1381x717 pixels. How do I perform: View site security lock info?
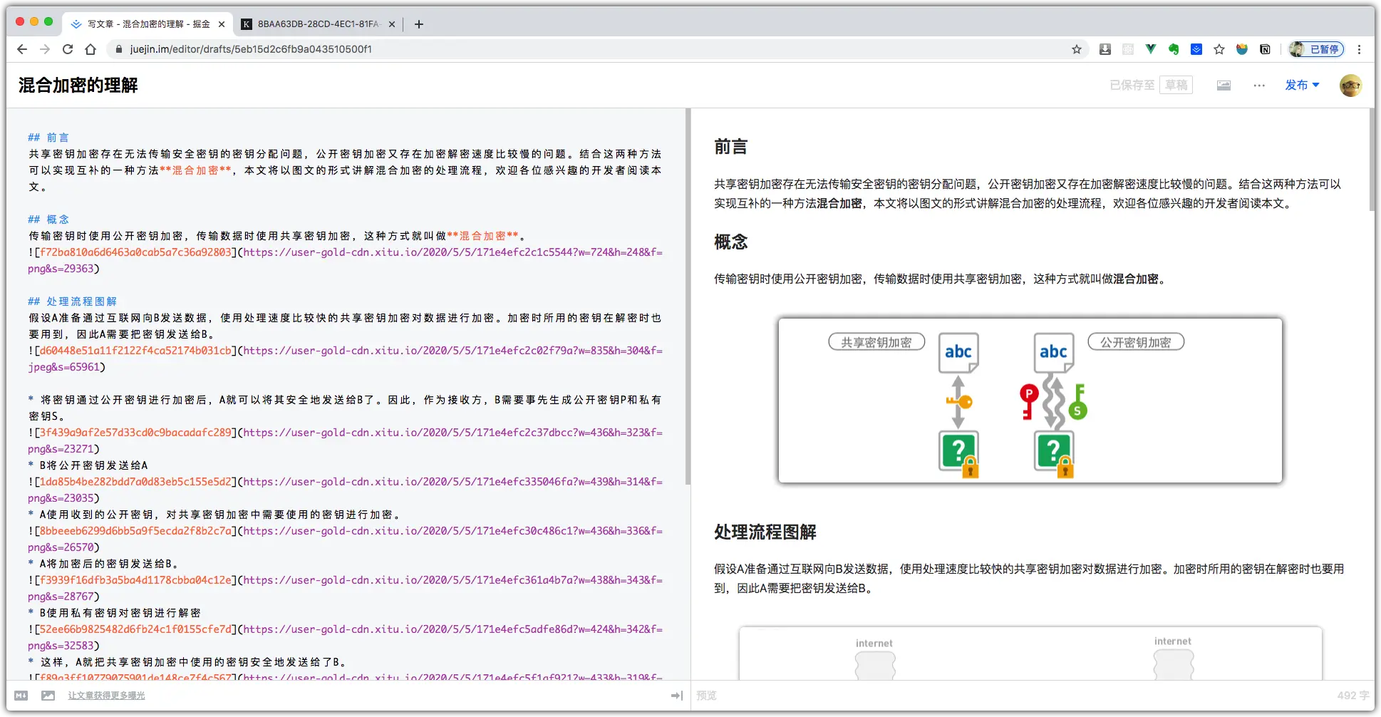click(119, 49)
